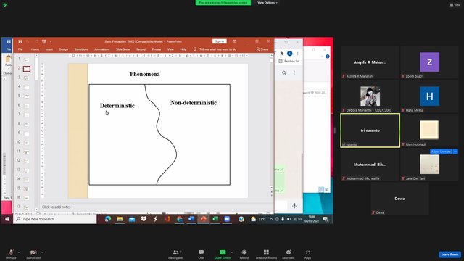Click the Windows Start button in shared screen
The height and width of the screenshot is (261, 464).
pos(7,219)
